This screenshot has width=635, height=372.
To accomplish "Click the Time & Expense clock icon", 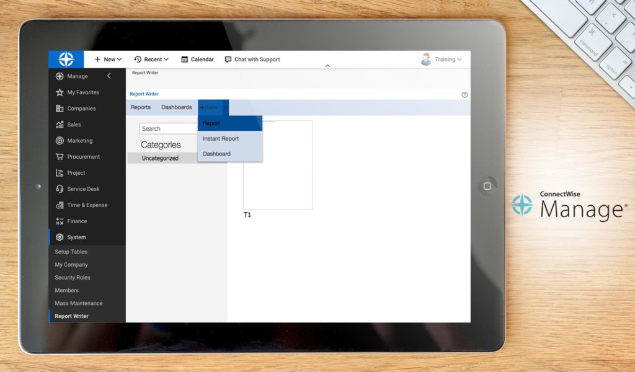I will click(x=61, y=205).
